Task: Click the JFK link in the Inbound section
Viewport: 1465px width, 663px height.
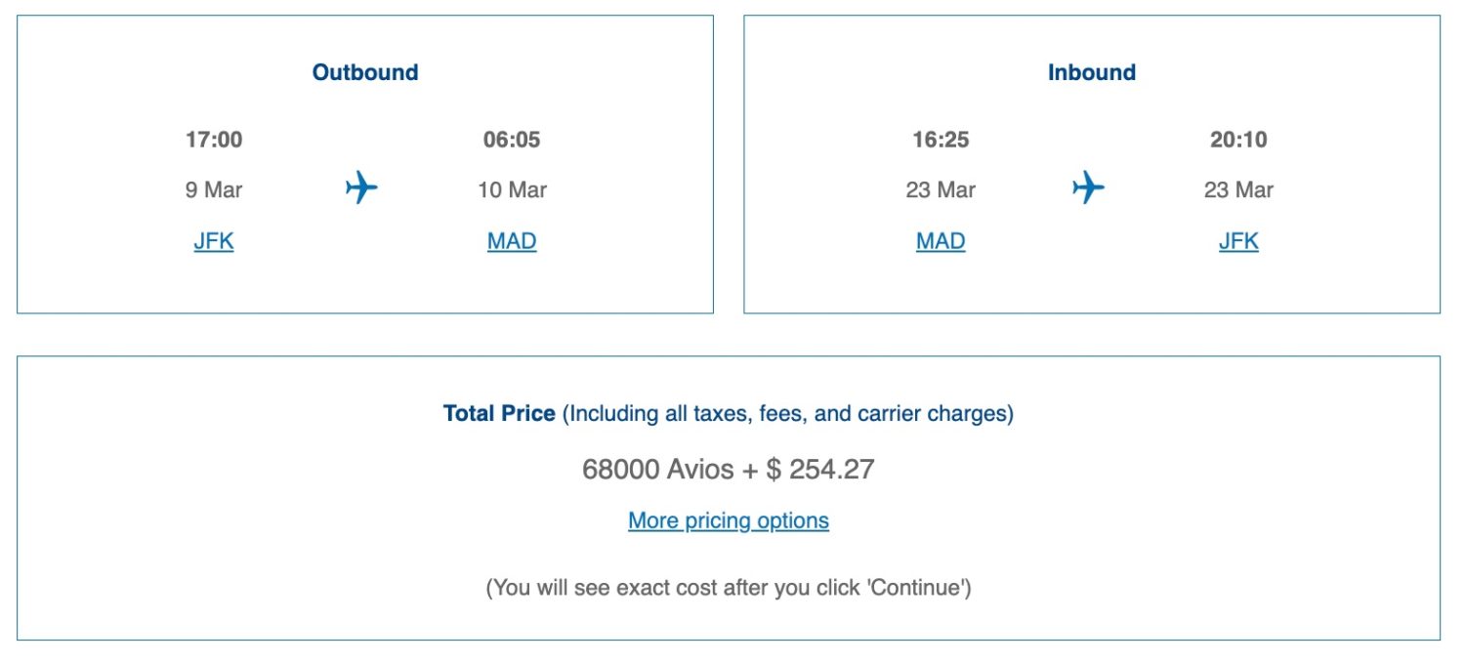Action: tap(1237, 240)
